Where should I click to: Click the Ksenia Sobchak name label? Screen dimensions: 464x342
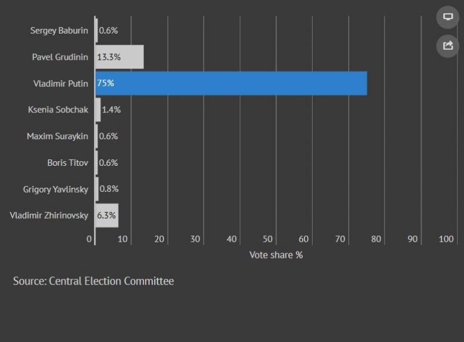click(58, 110)
